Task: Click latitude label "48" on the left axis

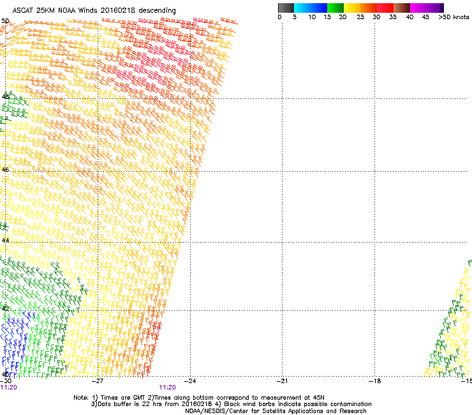Action: coord(5,97)
